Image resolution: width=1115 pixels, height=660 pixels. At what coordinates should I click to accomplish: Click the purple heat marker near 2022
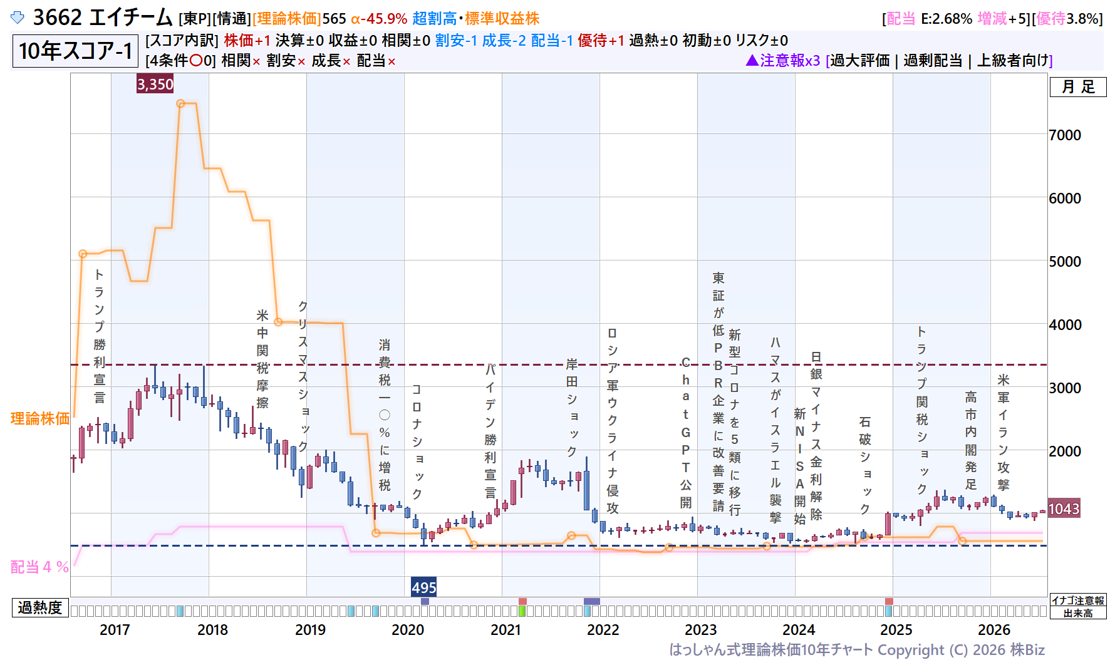pyautogui.click(x=591, y=601)
